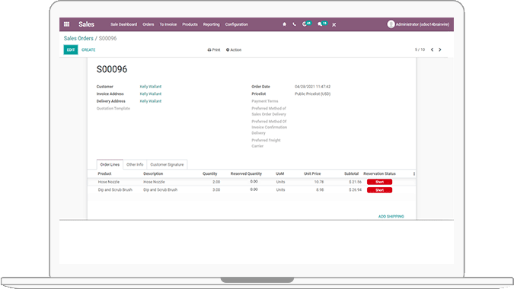Click the Description column header

153,174
